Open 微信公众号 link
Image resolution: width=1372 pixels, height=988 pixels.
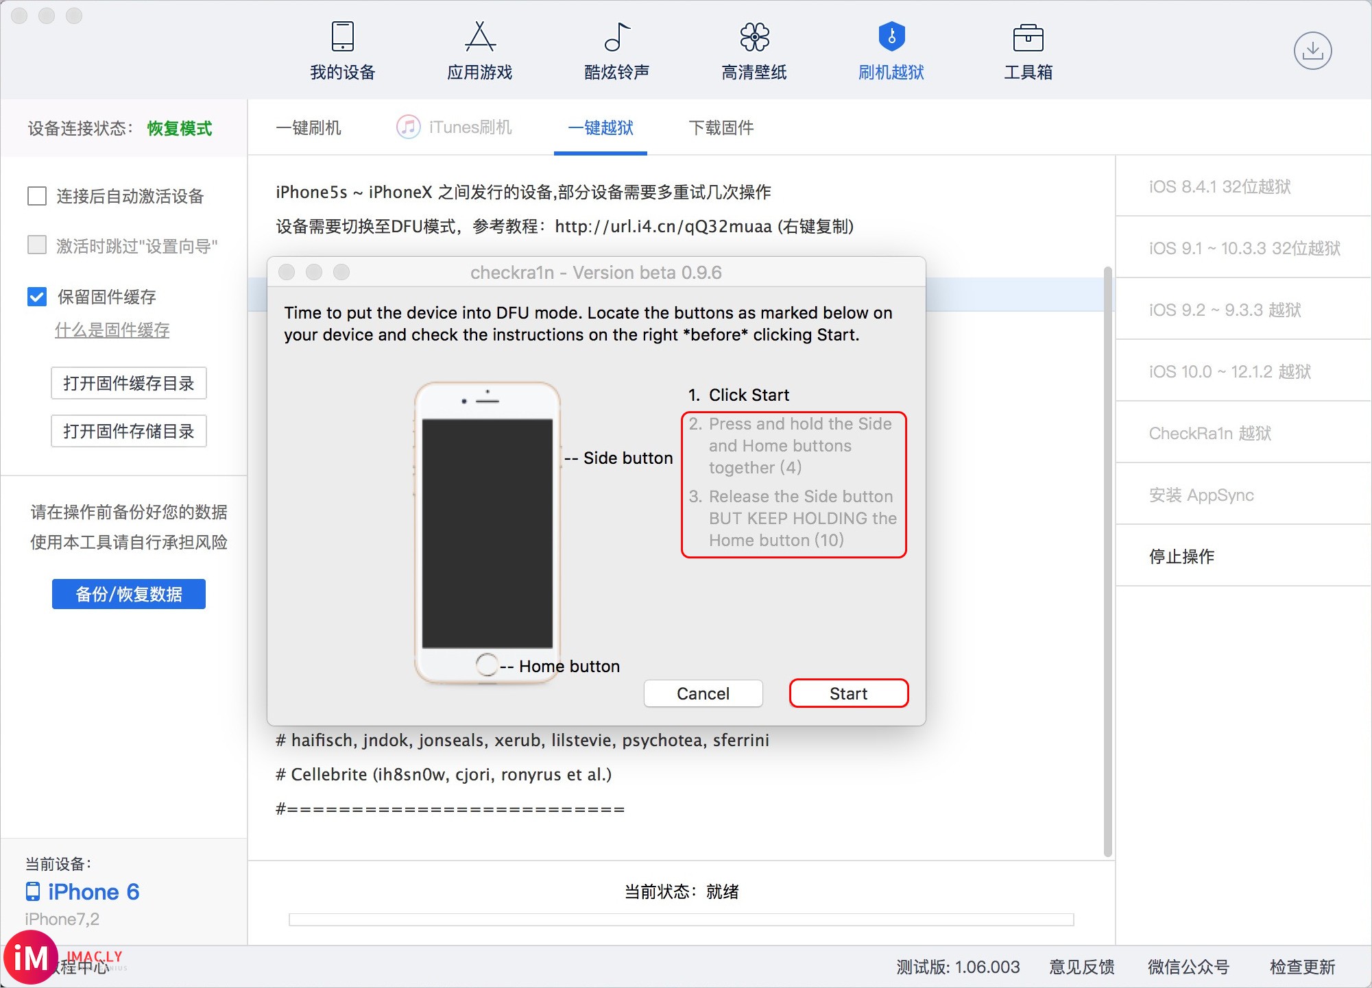[x=1189, y=967]
